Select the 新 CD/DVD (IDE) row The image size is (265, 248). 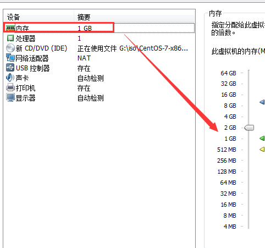[x=99, y=48]
